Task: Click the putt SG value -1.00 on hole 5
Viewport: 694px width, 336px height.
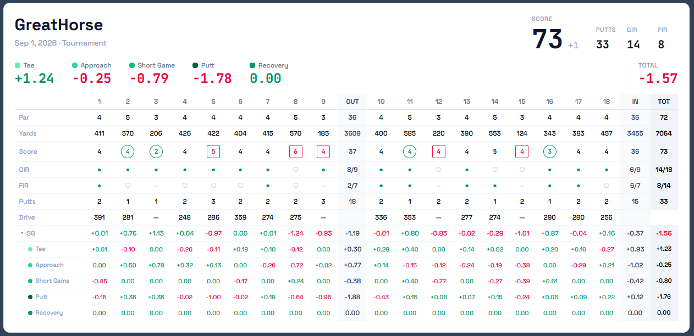Action: (x=213, y=297)
